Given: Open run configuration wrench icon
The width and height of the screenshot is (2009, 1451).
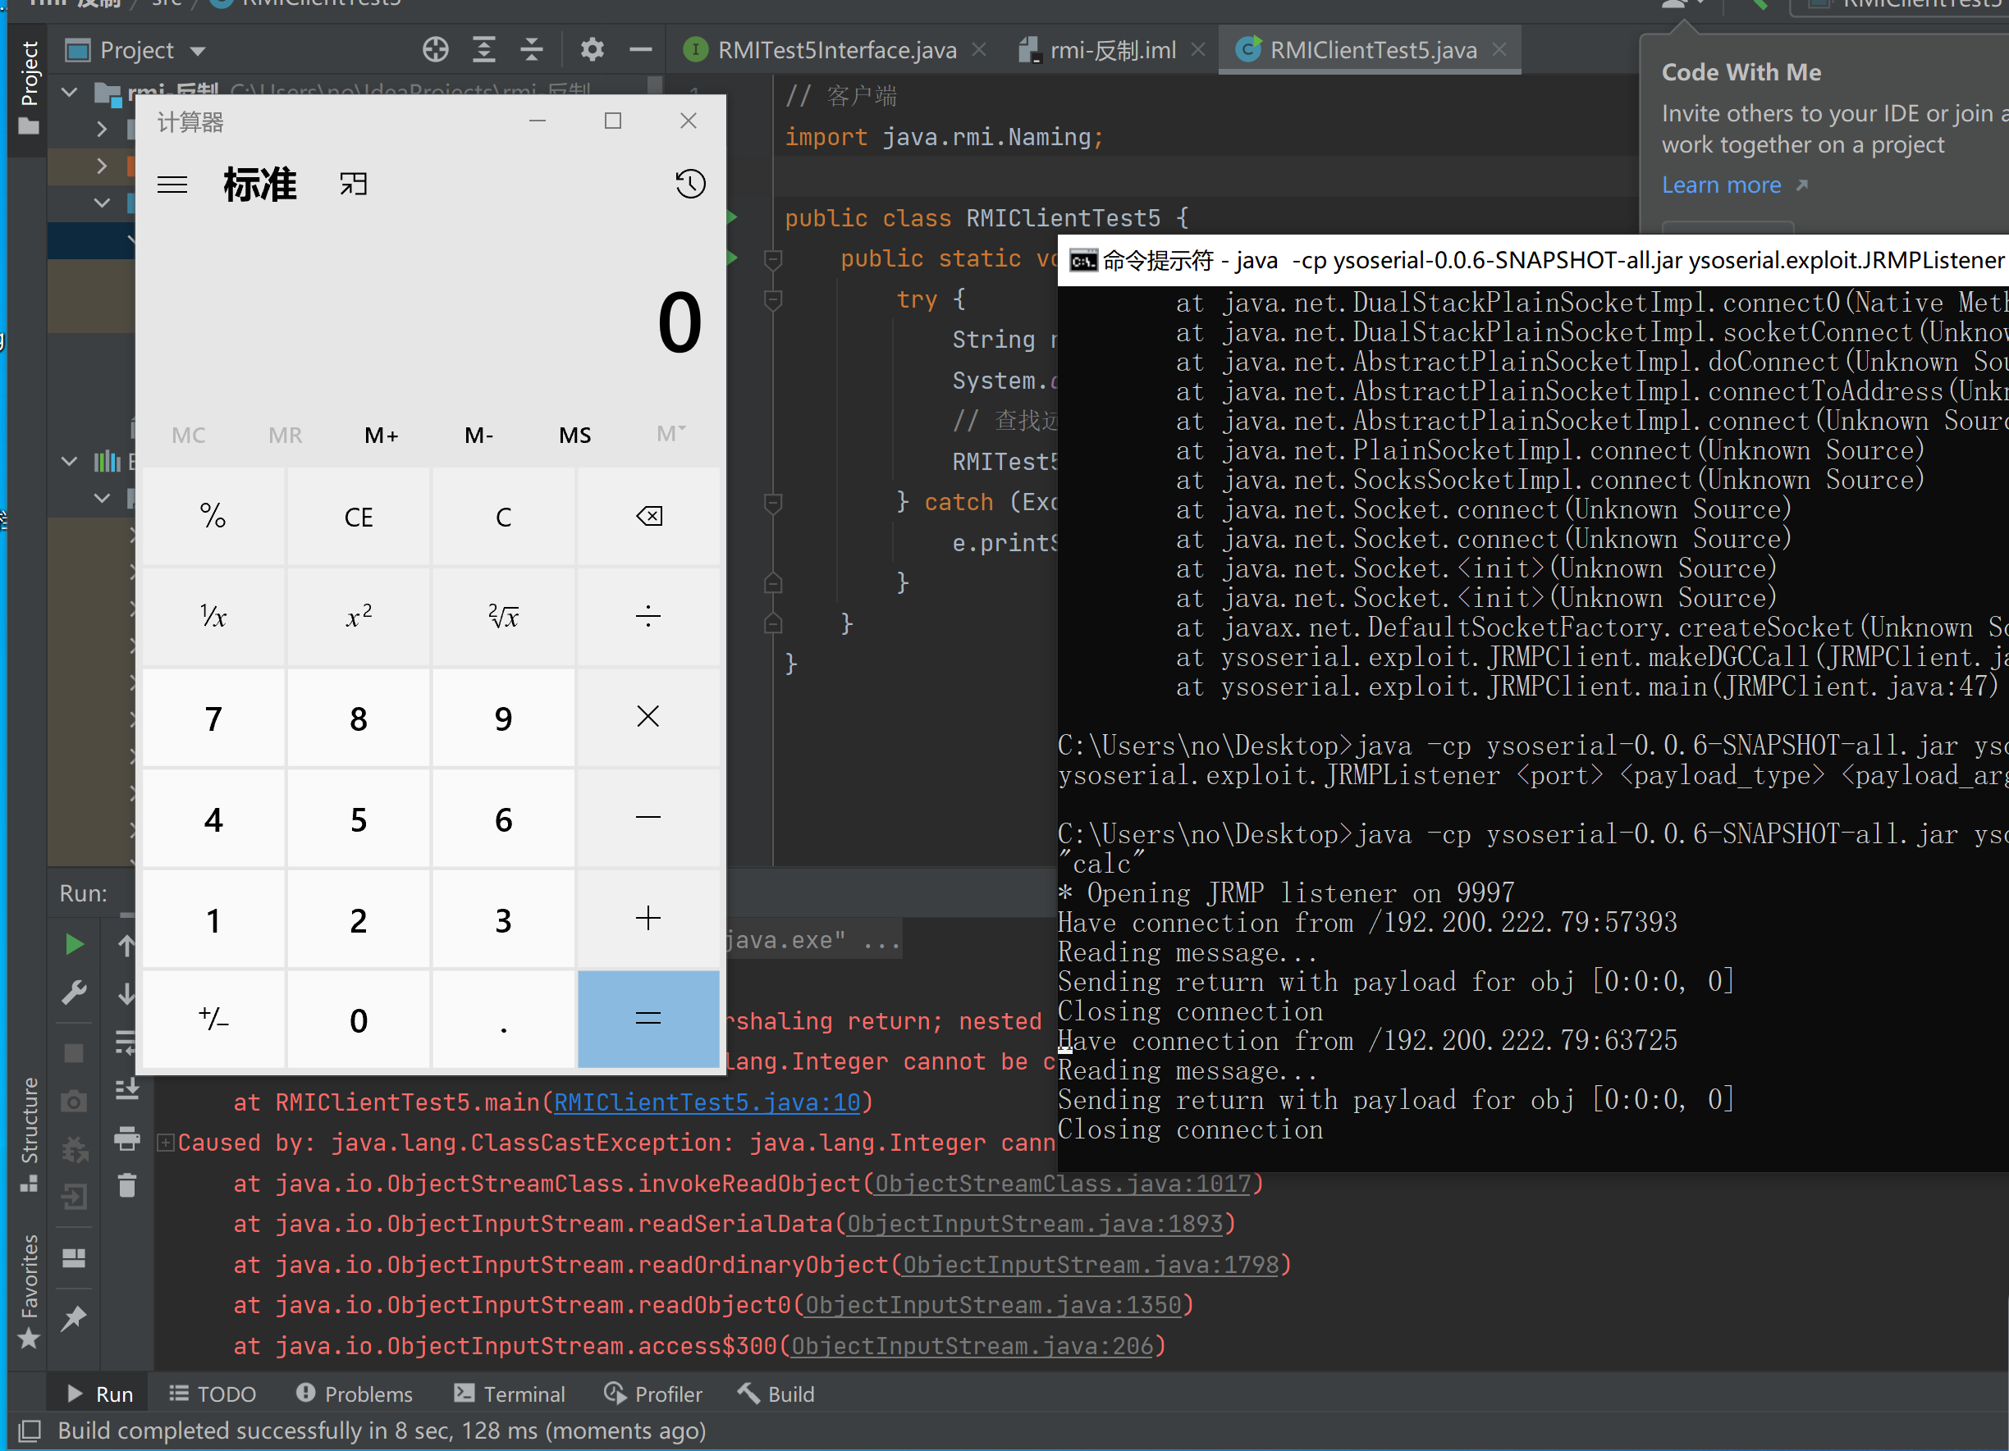Looking at the screenshot, I should click(75, 992).
